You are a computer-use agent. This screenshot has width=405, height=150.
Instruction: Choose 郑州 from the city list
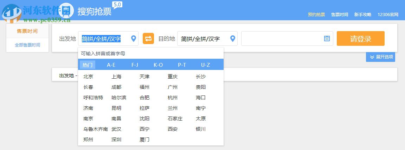point(88,140)
